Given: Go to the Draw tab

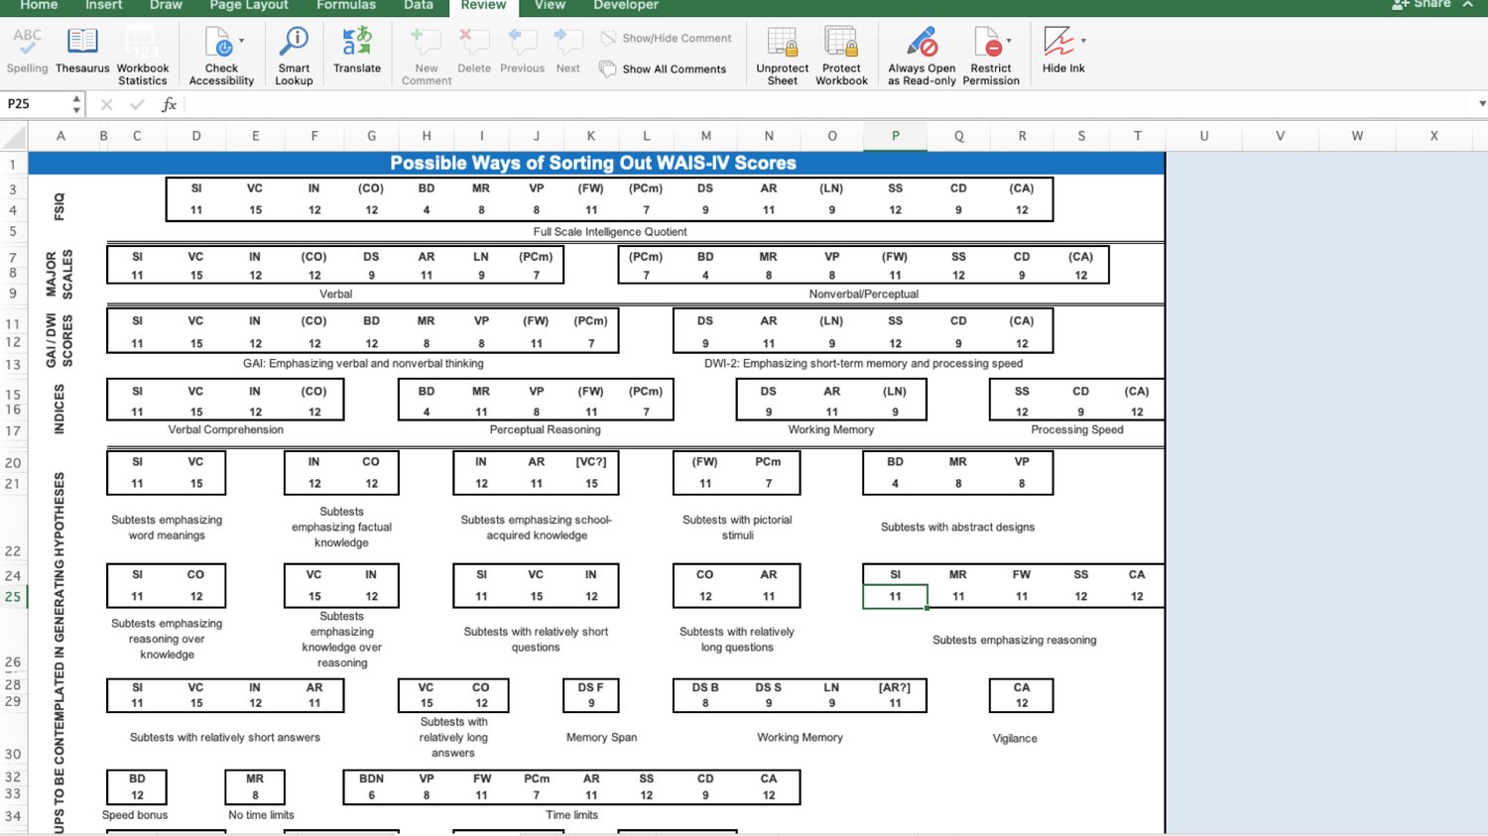Looking at the screenshot, I should 166,5.
